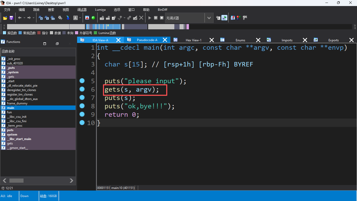Expand the text search 'A' dropdown arrow

click(80, 18)
